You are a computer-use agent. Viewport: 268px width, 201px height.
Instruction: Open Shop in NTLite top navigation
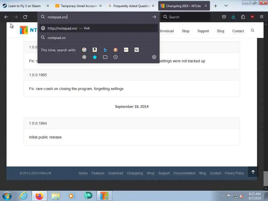point(186,31)
